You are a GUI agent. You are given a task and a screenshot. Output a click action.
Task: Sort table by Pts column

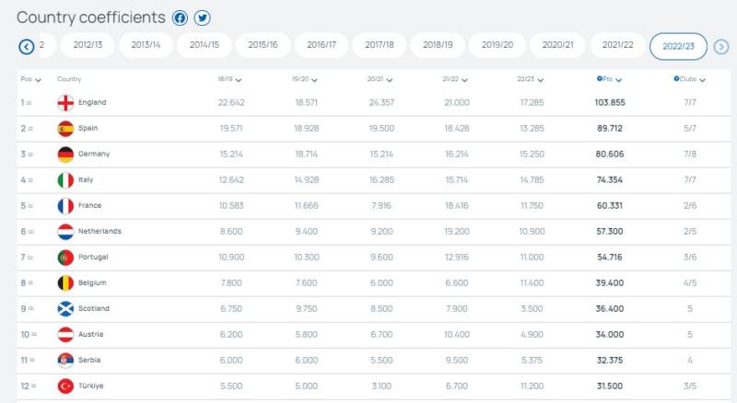(x=608, y=80)
